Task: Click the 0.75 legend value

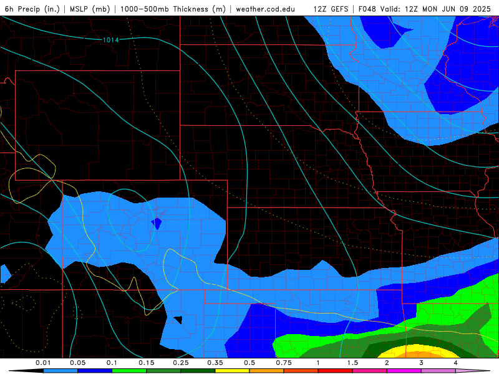Action: 284,363
